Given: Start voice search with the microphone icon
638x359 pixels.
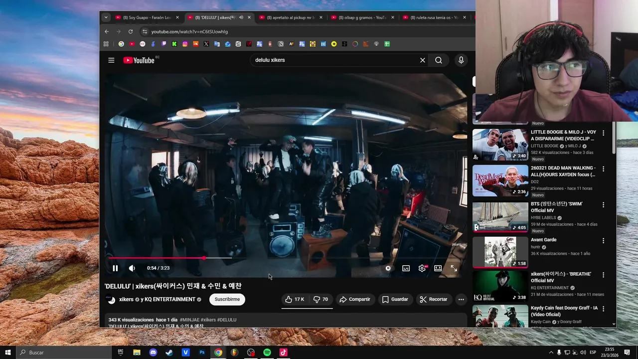Looking at the screenshot, I should pos(461,60).
